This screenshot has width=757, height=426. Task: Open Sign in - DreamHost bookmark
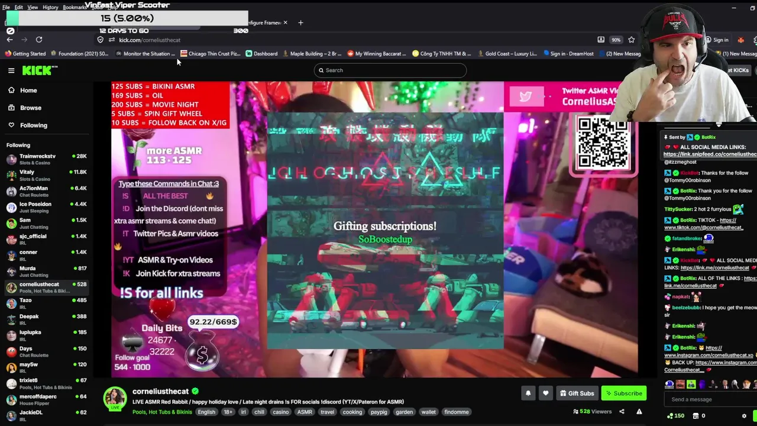[568, 54]
